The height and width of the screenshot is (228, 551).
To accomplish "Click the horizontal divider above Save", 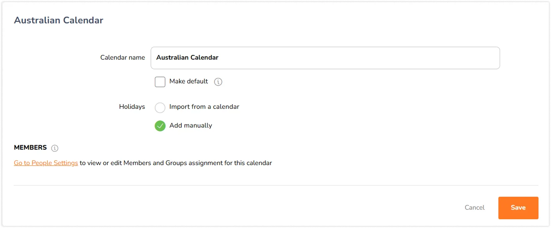I will 275,185.
